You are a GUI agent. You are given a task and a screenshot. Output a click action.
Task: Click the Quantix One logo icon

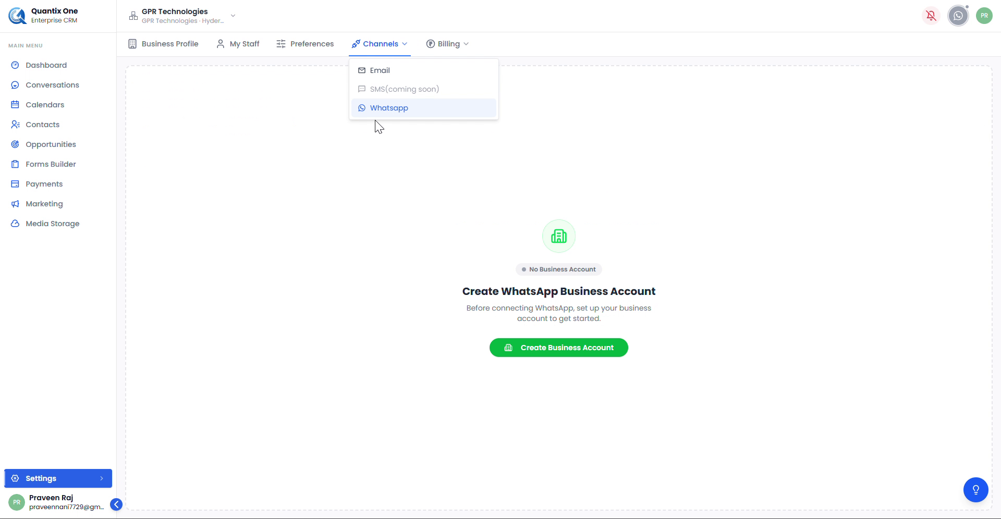pos(17,16)
